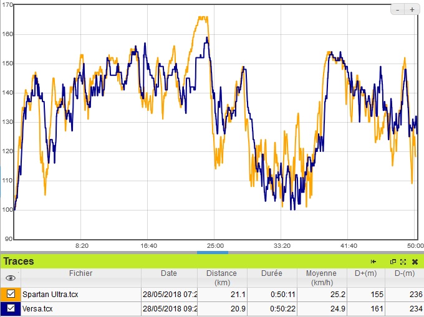The width and height of the screenshot is (424, 317).
Task: Sort by Durée column header
Action: [x=271, y=273]
